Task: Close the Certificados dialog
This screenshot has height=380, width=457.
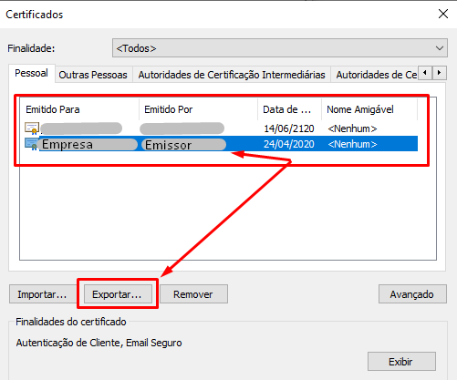Action: point(443,14)
